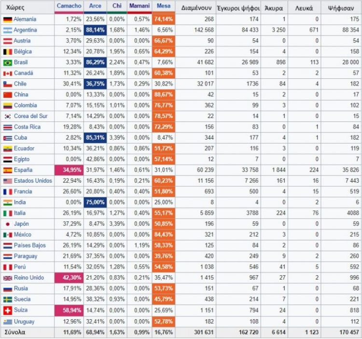Open the Arce column header link

pos(96,6)
